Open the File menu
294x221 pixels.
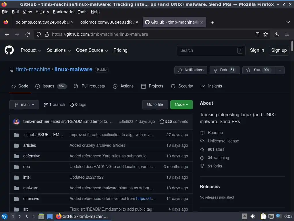(5, 12)
